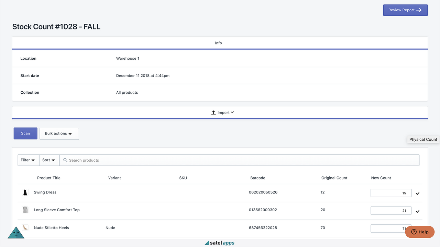Screen dimensions: 440x247
Task: Click the Import upload icon
Action: pyautogui.click(x=213, y=113)
